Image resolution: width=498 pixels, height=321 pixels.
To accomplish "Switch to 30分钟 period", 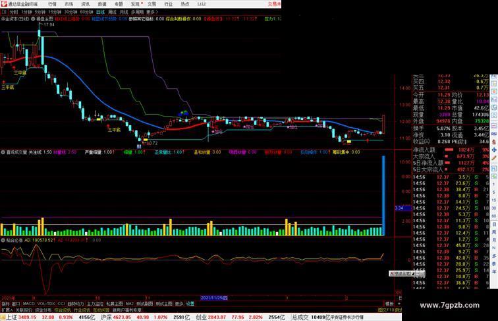I will [x=70, y=12].
